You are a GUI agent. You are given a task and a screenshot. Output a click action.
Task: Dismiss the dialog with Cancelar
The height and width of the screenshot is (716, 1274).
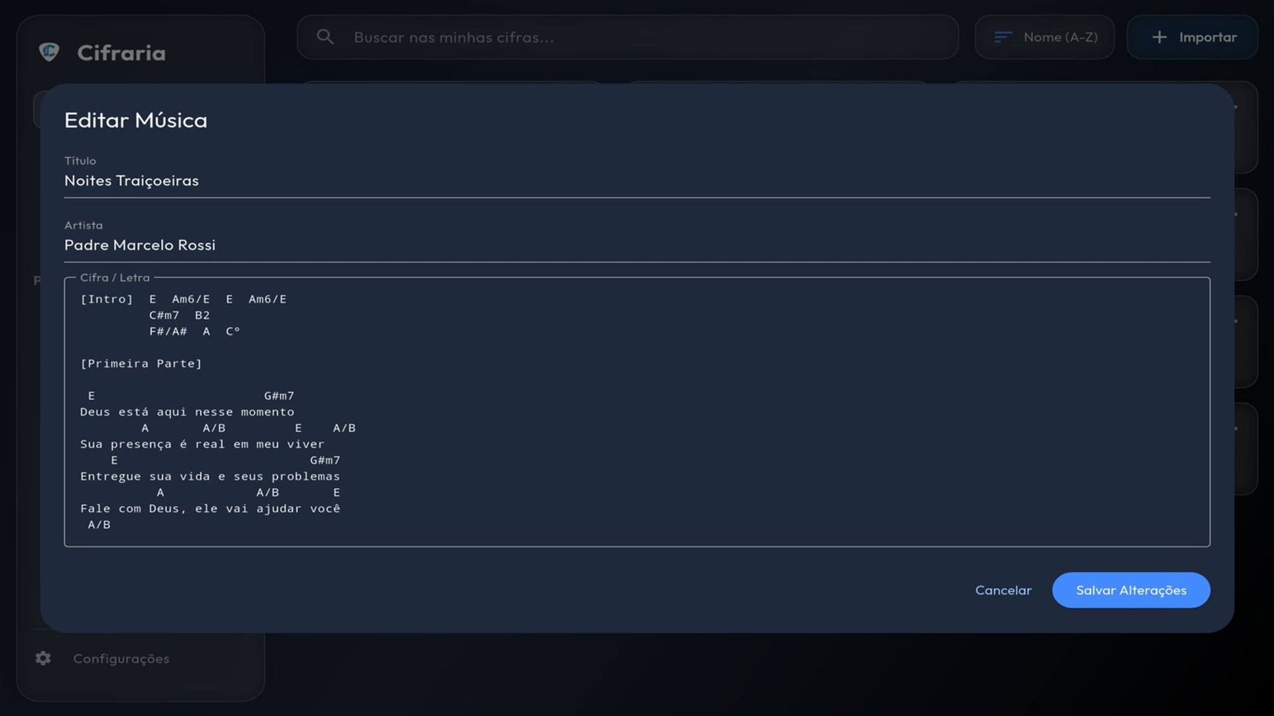1003,590
